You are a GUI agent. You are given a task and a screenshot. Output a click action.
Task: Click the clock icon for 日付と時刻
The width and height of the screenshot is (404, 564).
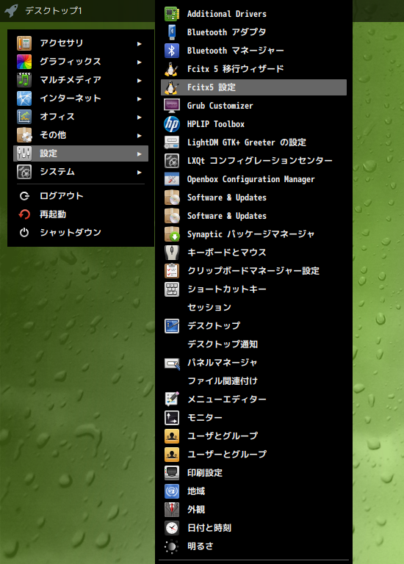(x=172, y=528)
